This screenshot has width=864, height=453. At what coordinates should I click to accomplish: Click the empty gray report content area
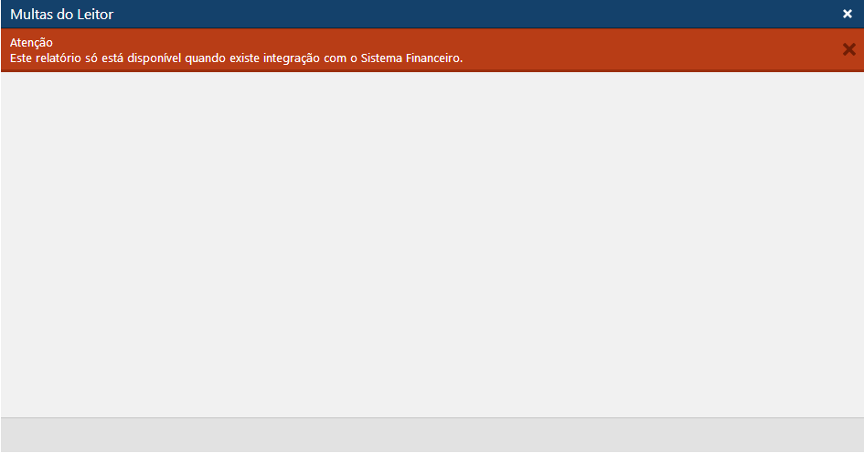pos(432,245)
